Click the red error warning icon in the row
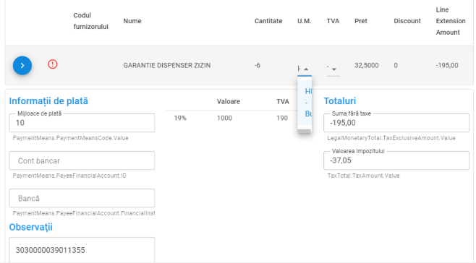The image size is (476, 263). [53, 64]
